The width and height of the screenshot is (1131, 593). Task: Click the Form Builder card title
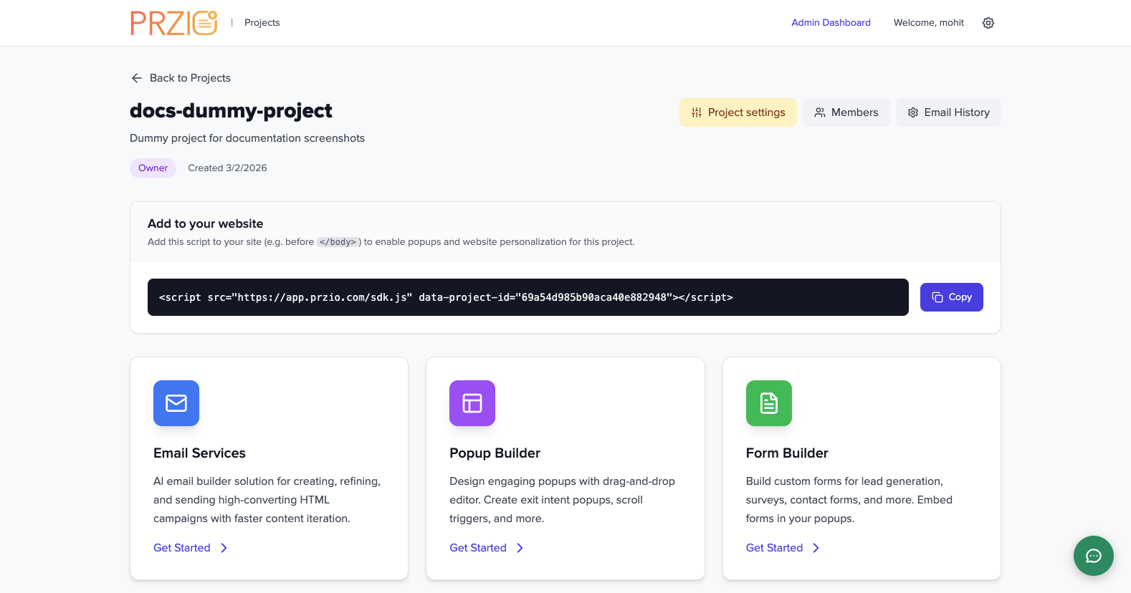click(787, 453)
